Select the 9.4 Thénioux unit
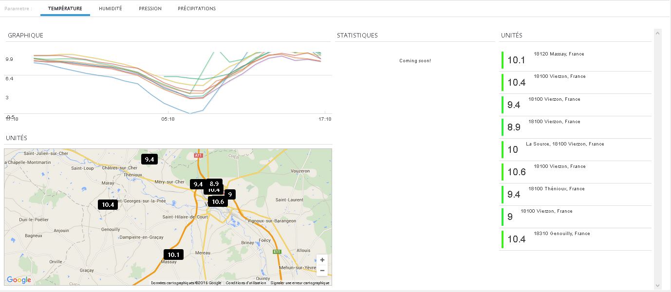The height and width of the screenshot is (292, 671). (575, 195)
